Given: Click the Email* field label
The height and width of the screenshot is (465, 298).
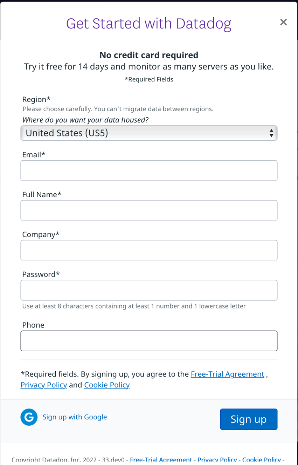Looking at the screenshot, I should point(34,155).
